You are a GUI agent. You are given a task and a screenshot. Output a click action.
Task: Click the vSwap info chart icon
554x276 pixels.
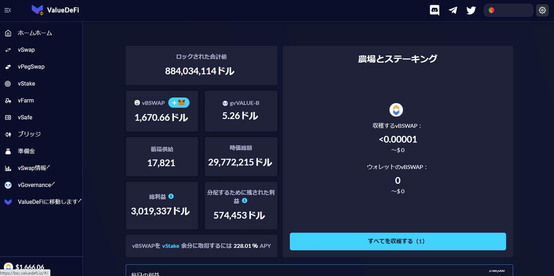click(8, 168)
